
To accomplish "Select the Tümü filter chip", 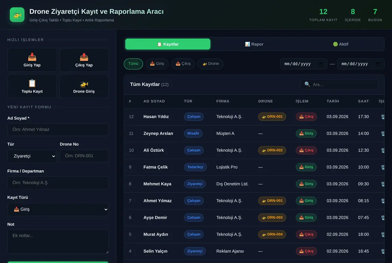I will pyautogui.click(x=133, y=64).
